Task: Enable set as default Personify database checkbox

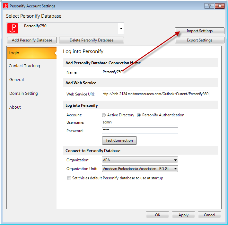Action: coord(69,178)
